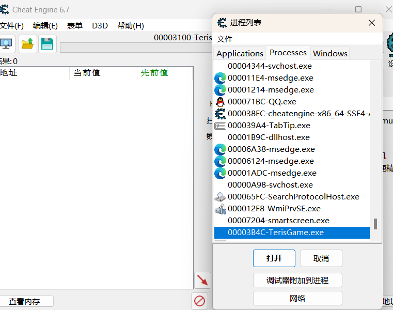
Task: Click the 查看内存 memory view button
Action: [x=24, y=301]
